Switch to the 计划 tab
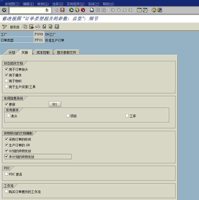Viewport: 199px width, 200px height. pos(12,52)
